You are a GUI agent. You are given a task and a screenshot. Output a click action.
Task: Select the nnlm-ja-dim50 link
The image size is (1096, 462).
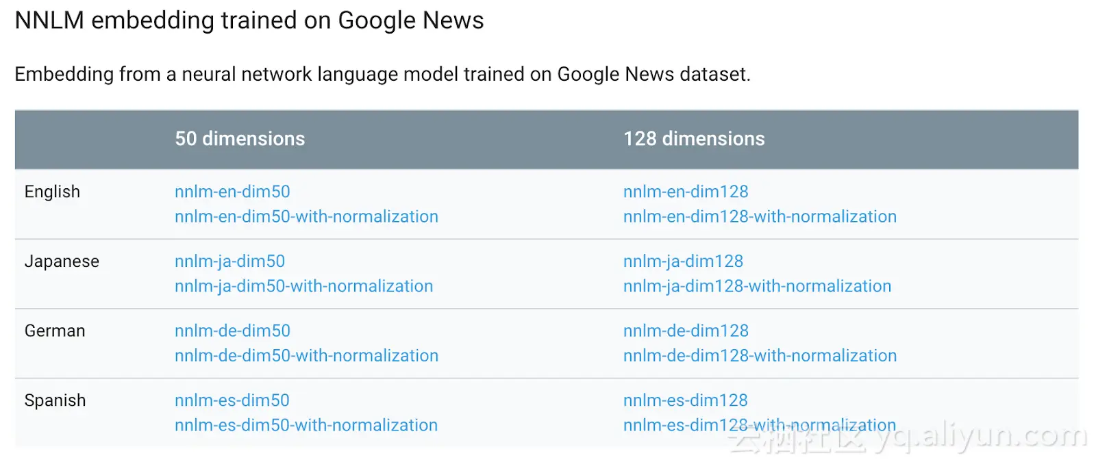(x=229, y=261)
